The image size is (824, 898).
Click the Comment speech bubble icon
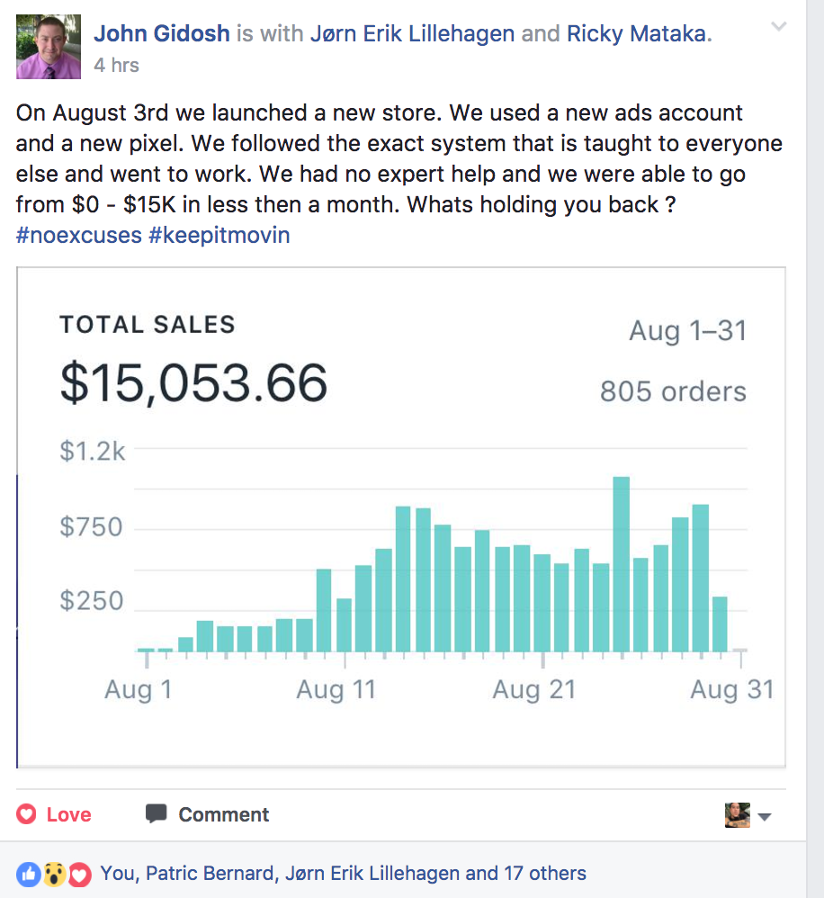157,813
